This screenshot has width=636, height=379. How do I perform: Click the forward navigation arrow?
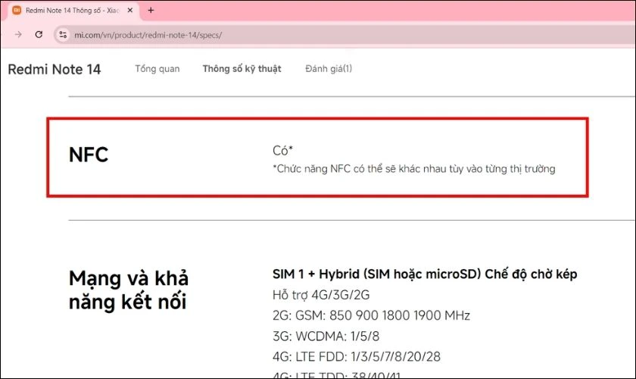(18, 35)
